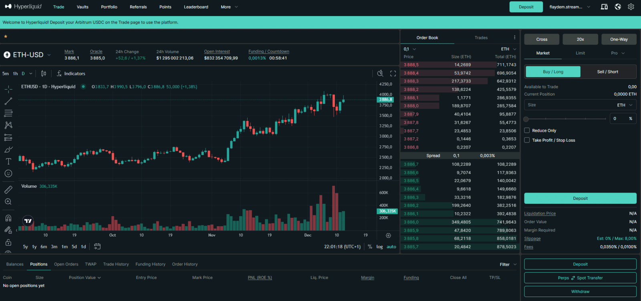Click the size percentage input box

[x=623, y=118]
